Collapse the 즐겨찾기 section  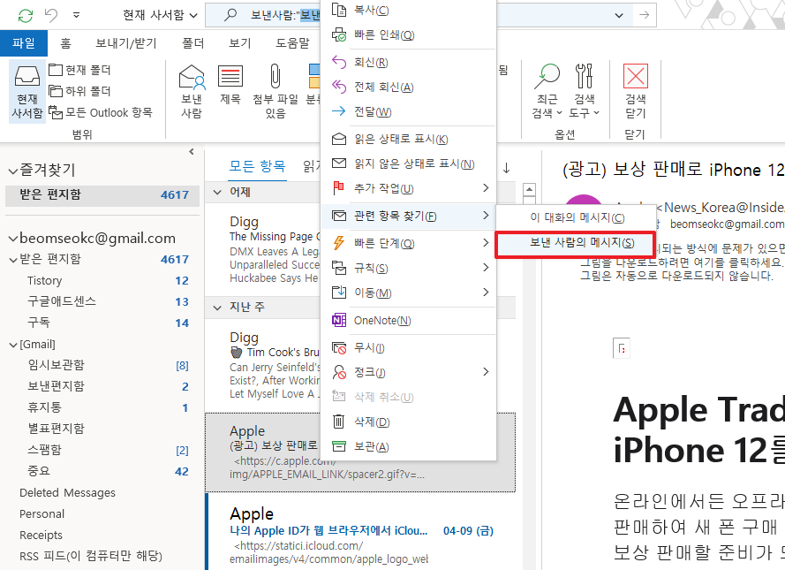(x=13, y=171)
